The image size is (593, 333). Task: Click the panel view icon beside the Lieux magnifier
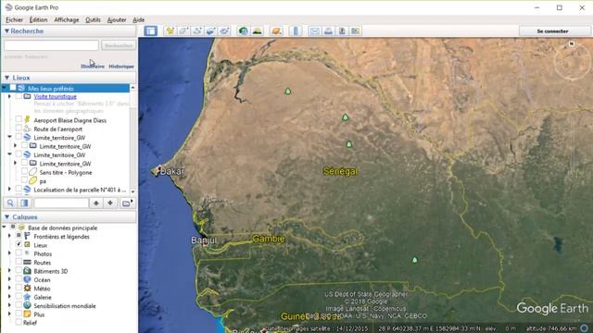pyautogui.click(x=25, y=203)
